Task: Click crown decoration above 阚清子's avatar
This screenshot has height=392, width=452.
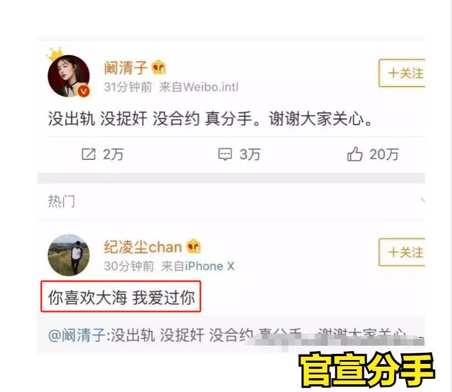Action: pos(54,54)
